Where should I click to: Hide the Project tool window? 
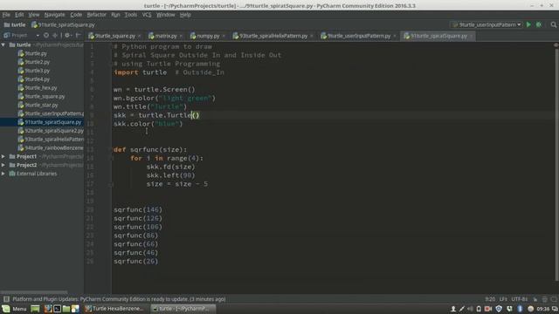pos(78,36)
